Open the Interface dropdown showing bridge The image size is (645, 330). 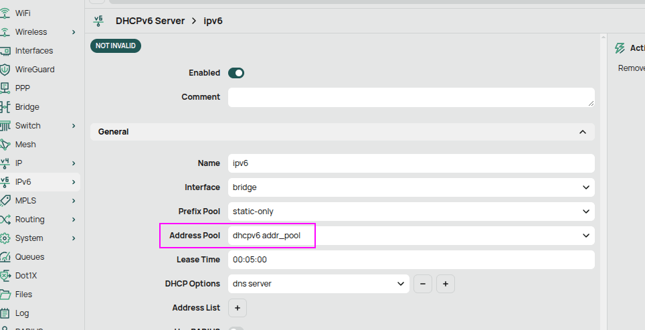coord(411,187)
